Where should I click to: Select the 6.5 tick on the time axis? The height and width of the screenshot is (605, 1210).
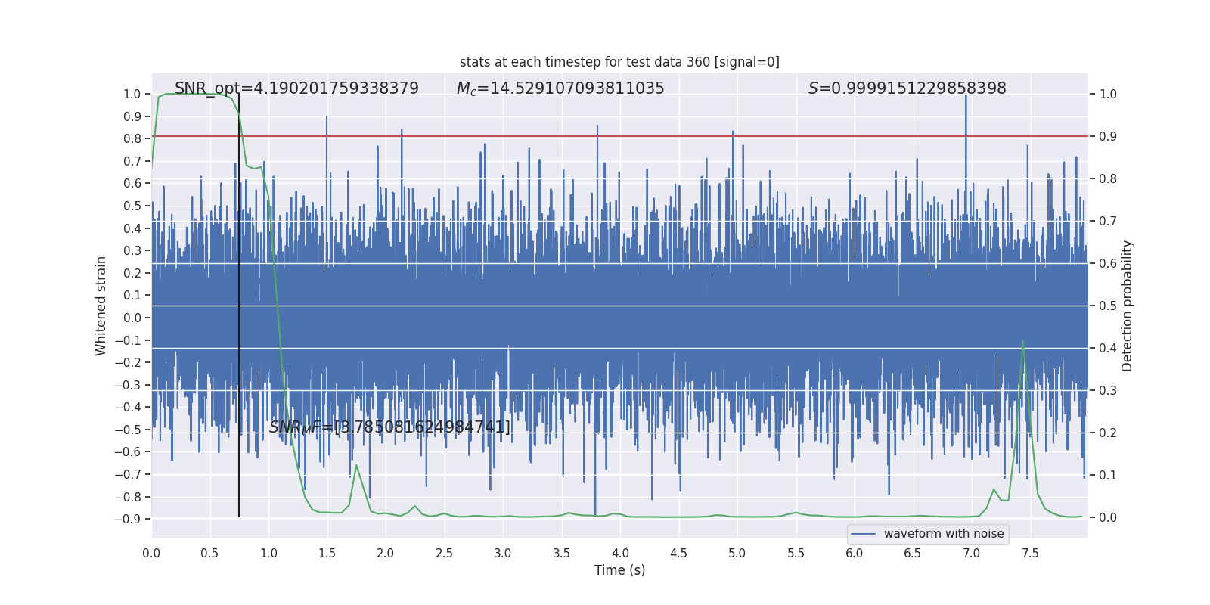click(913, 554)
